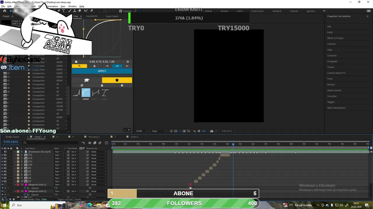Viewport: 373px width, 209px height.
Task: Click the Flow left-arrow ease button
Action: [127, 66]
